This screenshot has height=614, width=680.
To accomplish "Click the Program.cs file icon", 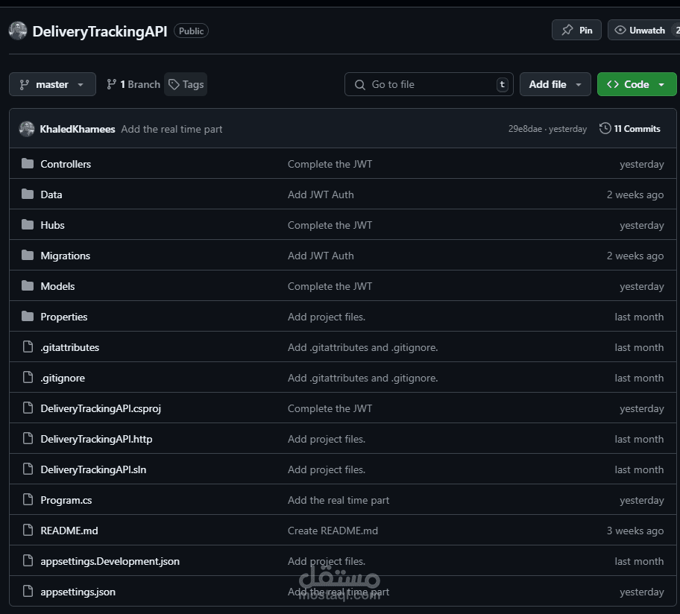I will click(28, 499).
